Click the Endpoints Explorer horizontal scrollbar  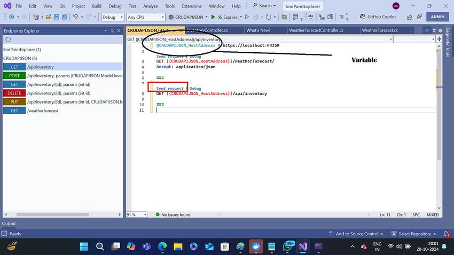tap(52, 214)
